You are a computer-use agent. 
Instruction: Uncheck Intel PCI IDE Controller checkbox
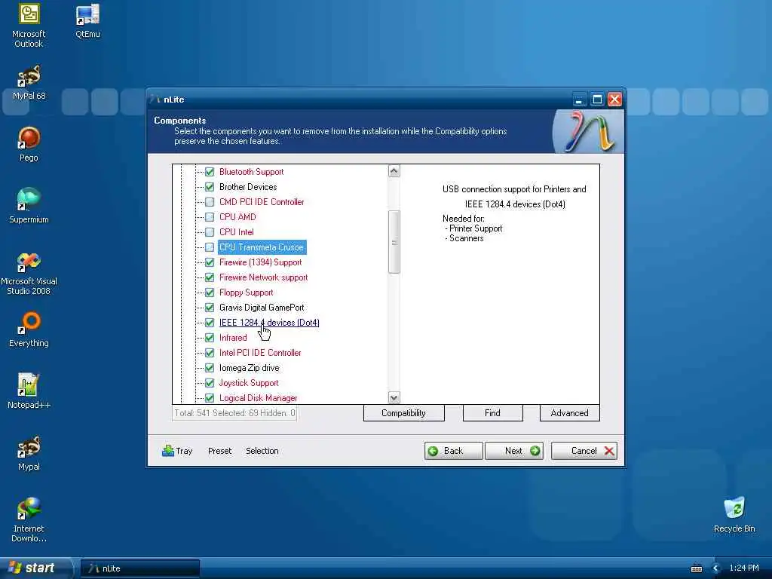(x=210, y=353)
